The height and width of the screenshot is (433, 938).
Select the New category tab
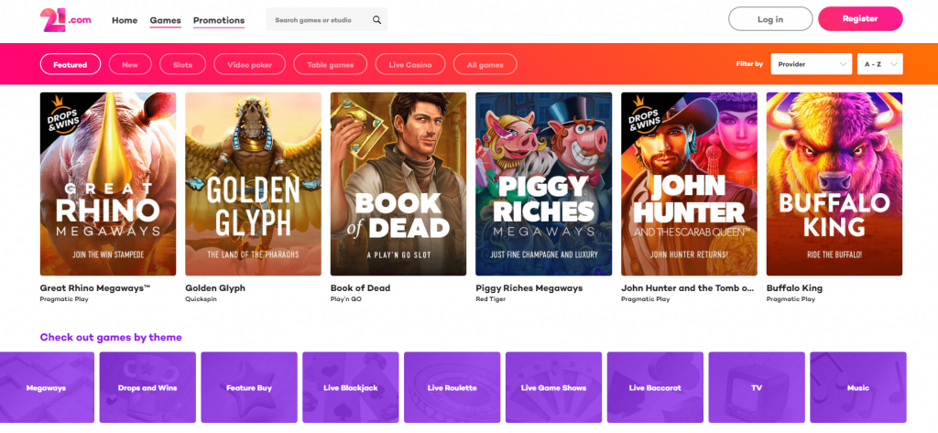point(130,65)
